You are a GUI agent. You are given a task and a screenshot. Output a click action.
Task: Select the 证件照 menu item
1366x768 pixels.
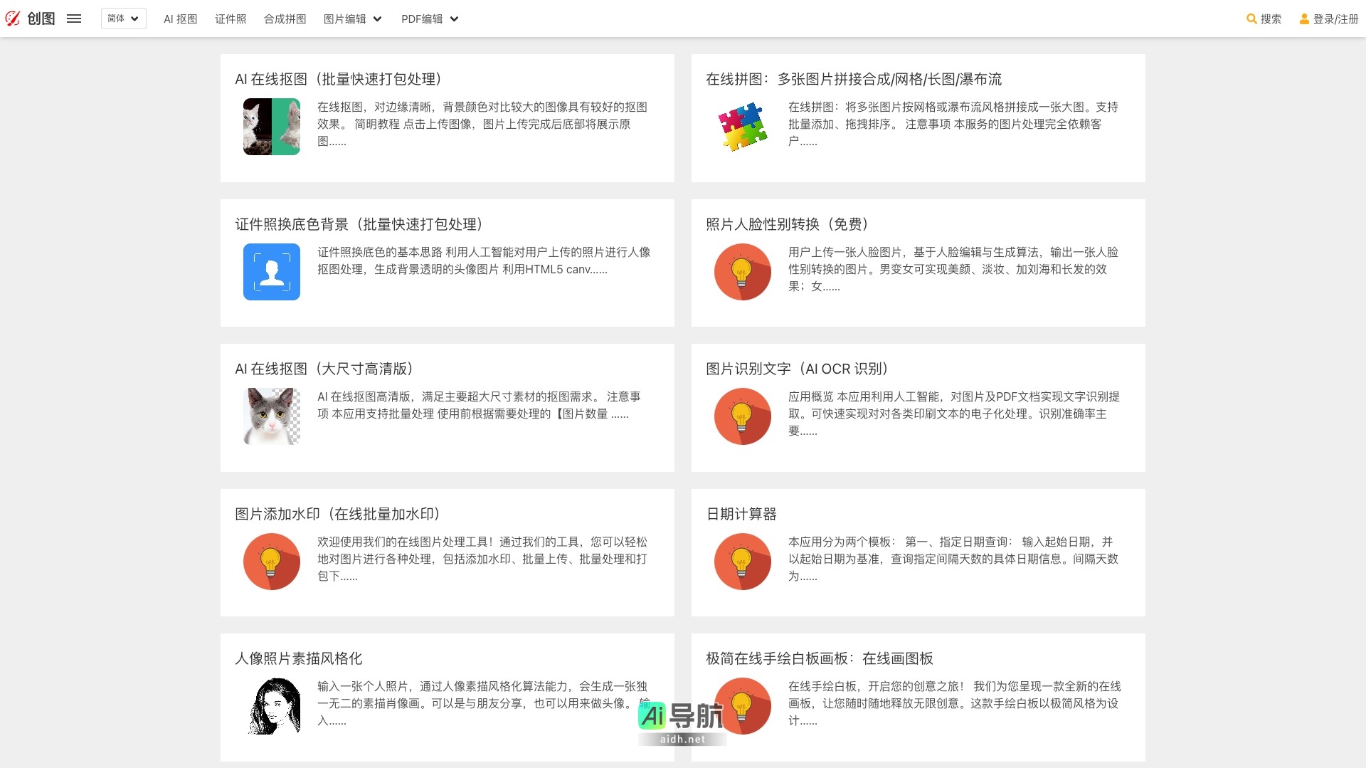point(229,19)
